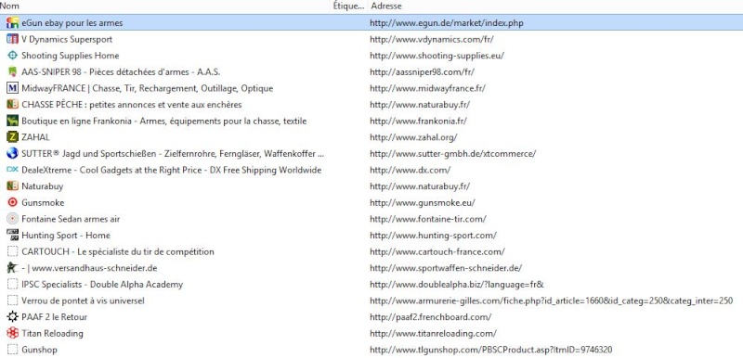Image resolution: width=743 pixels, height=358 pixels.
Task: Click the Boutique en ligne Frankonia favicon
Action: tap(13, 121)
